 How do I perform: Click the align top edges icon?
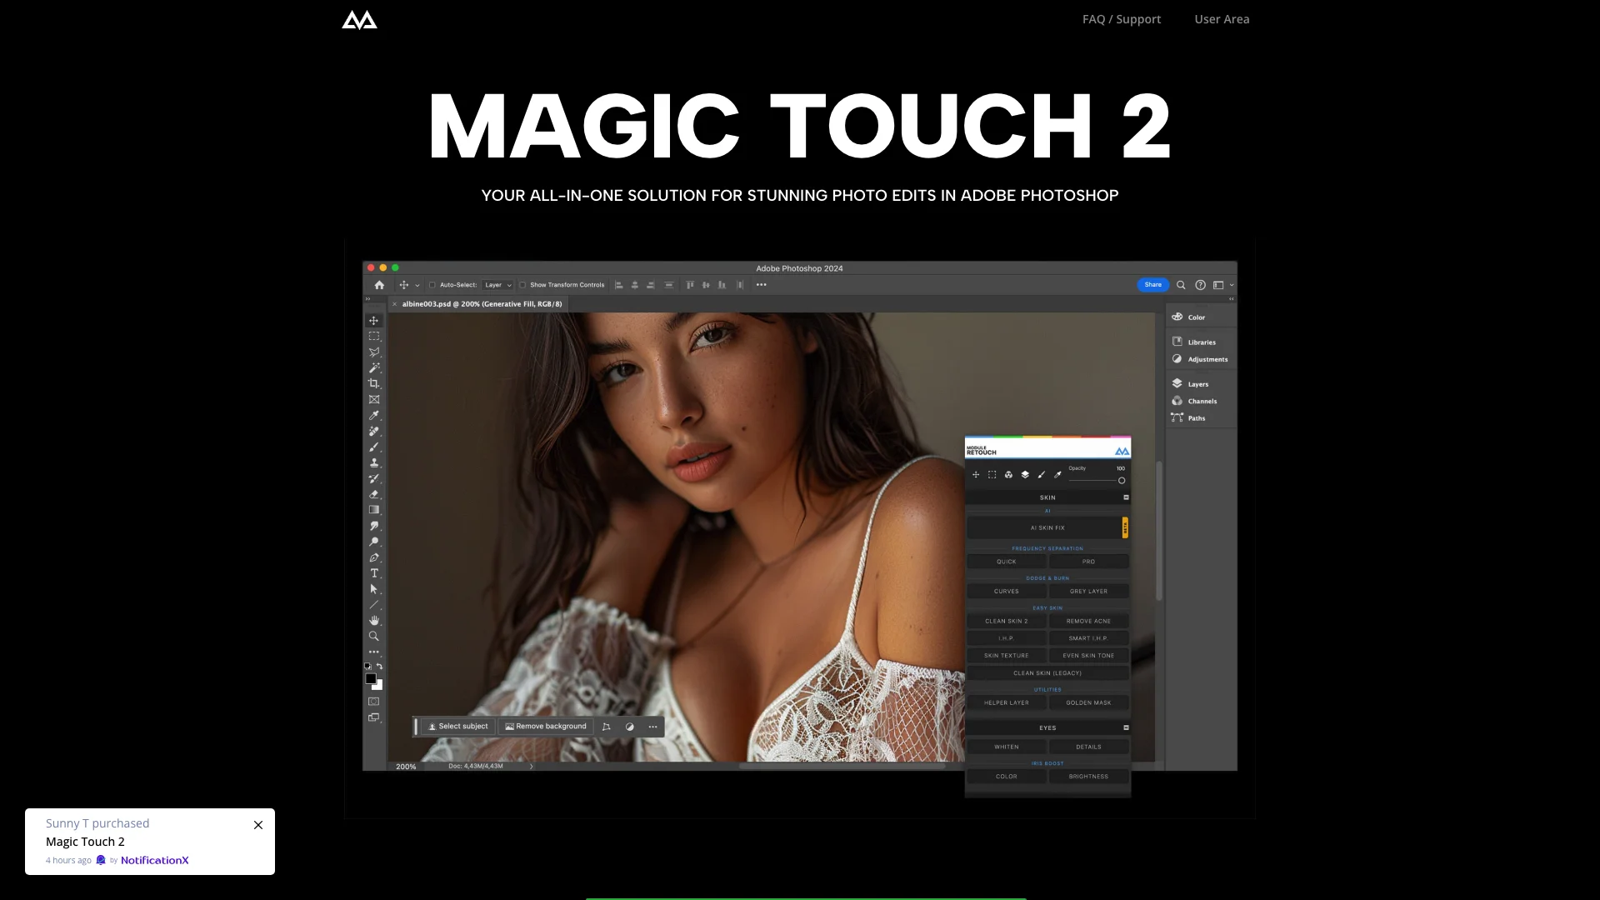click(690, 285)
